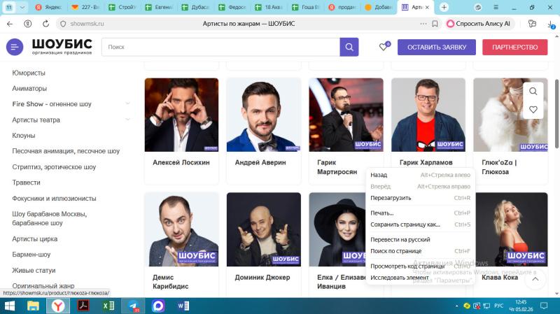Open Клоуны category link
The height and width of the screenshot is (314, 560).
coord(24,136)
